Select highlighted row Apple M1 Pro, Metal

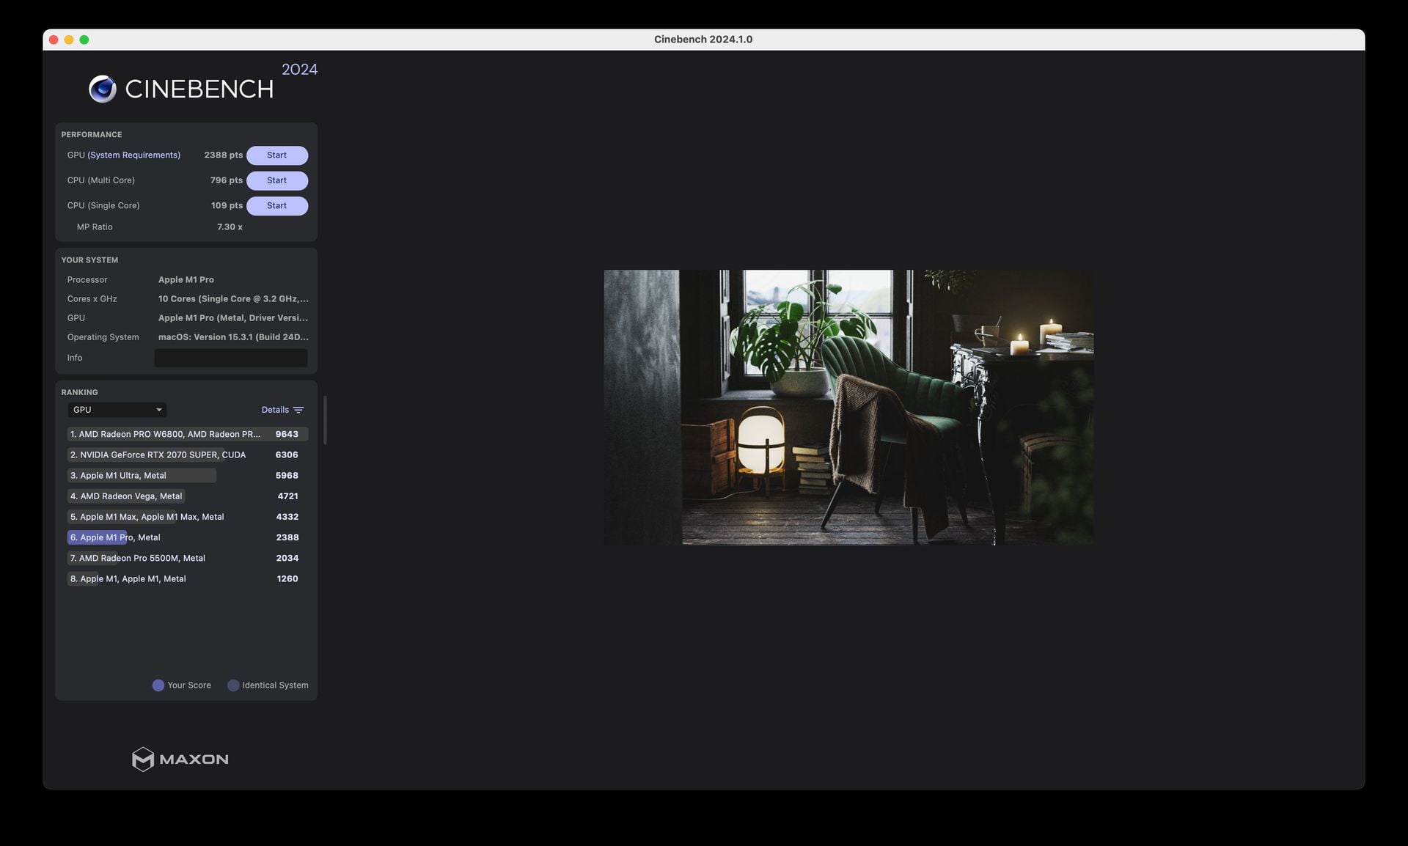(187, 537)
